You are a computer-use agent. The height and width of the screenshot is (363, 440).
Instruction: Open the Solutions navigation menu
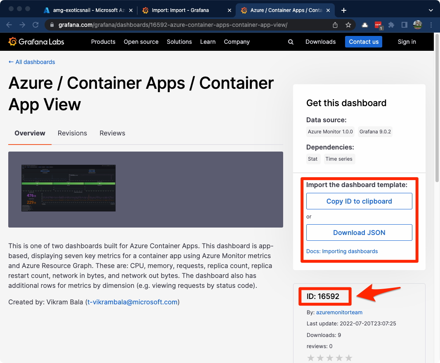click(x=179, y=42)
